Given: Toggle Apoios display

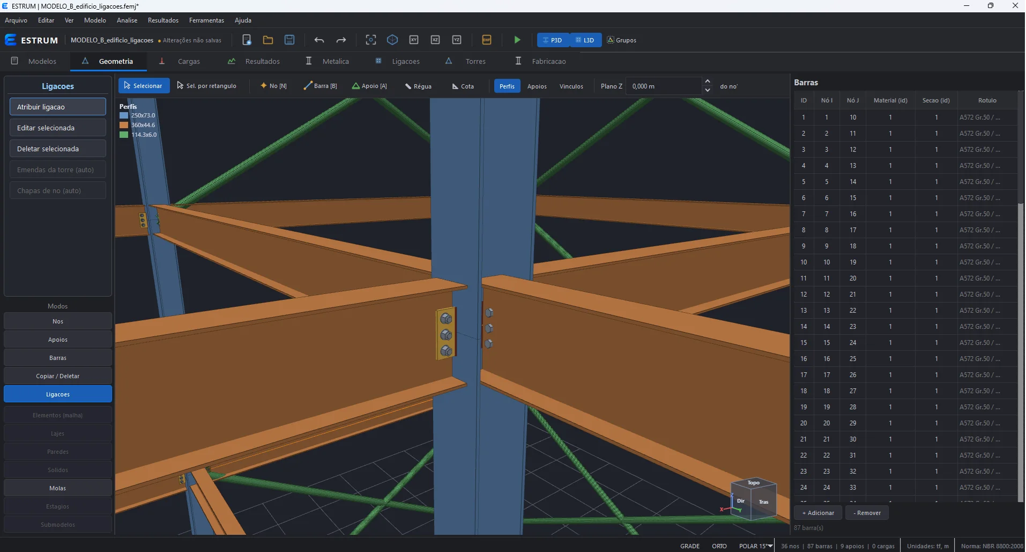Looking at the screenshot, I should click(x=537, y=86).
